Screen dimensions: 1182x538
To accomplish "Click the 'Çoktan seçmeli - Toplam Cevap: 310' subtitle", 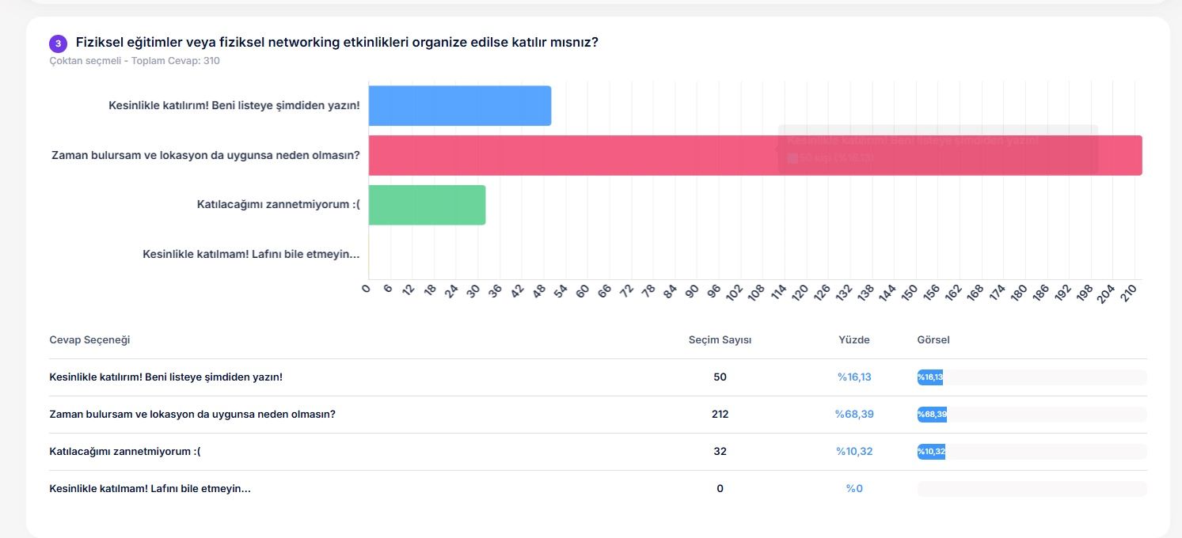I will [135, 61].
